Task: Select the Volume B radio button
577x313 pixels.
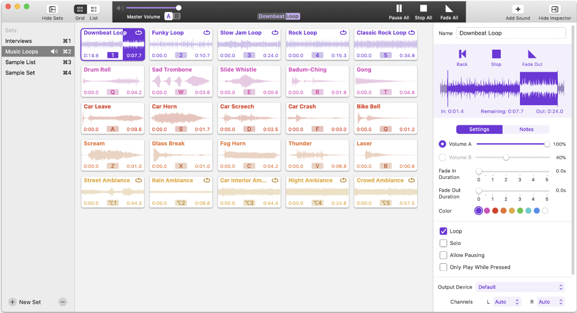Action: tap(443, 157)
